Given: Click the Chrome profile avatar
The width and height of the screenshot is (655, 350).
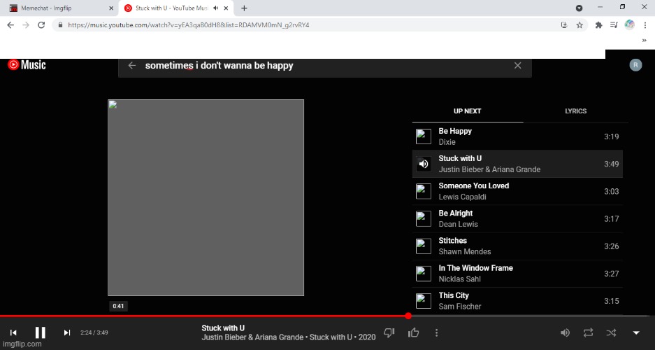Looking at the screenshot, I should 630,25.
